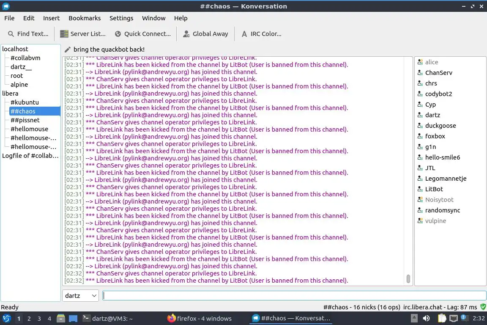Click the alice user icon in nick list

[x=420, y=62]
